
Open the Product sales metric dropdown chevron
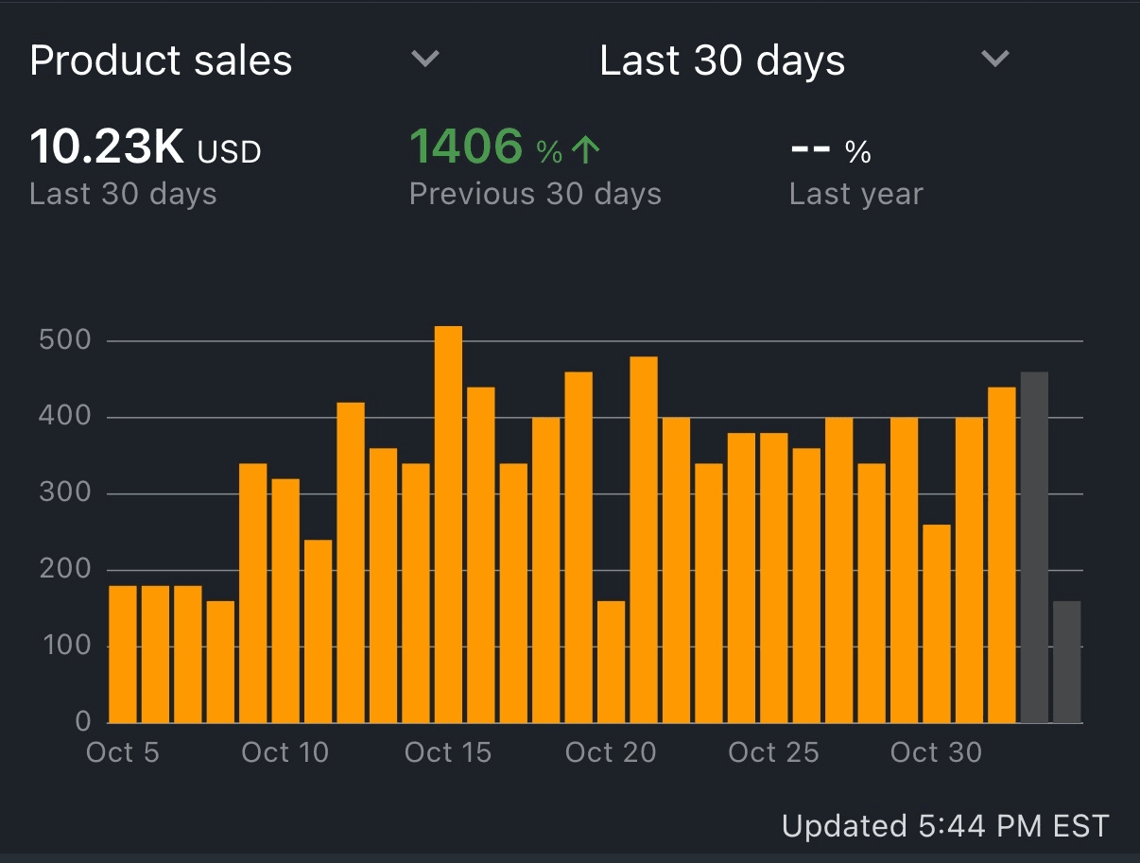click(x=425, y=60)
